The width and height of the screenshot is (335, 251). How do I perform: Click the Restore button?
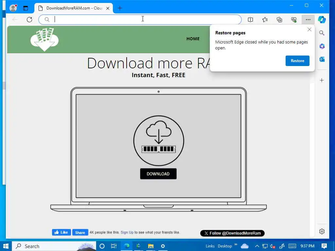click(297, 61)
